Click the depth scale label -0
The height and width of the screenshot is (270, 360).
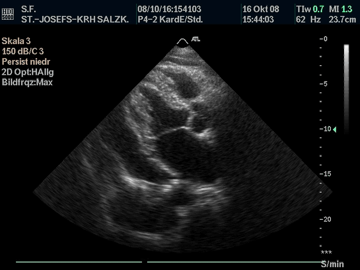pyautogui.click(x=323, y=39)
